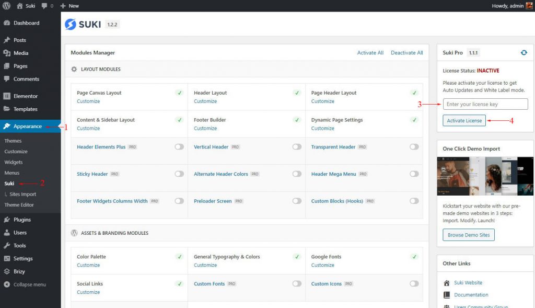Click the Settings icon in sidebar

coord(6,258)
